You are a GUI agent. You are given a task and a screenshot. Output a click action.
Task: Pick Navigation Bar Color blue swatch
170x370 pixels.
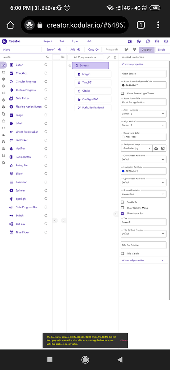tap(123, 171)
